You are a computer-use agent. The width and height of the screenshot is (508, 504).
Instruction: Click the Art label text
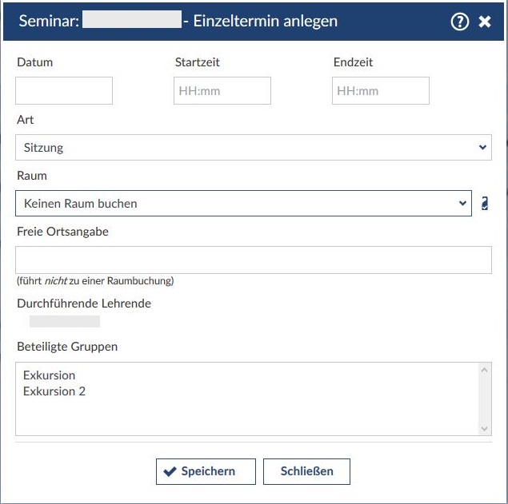point(26,120)
